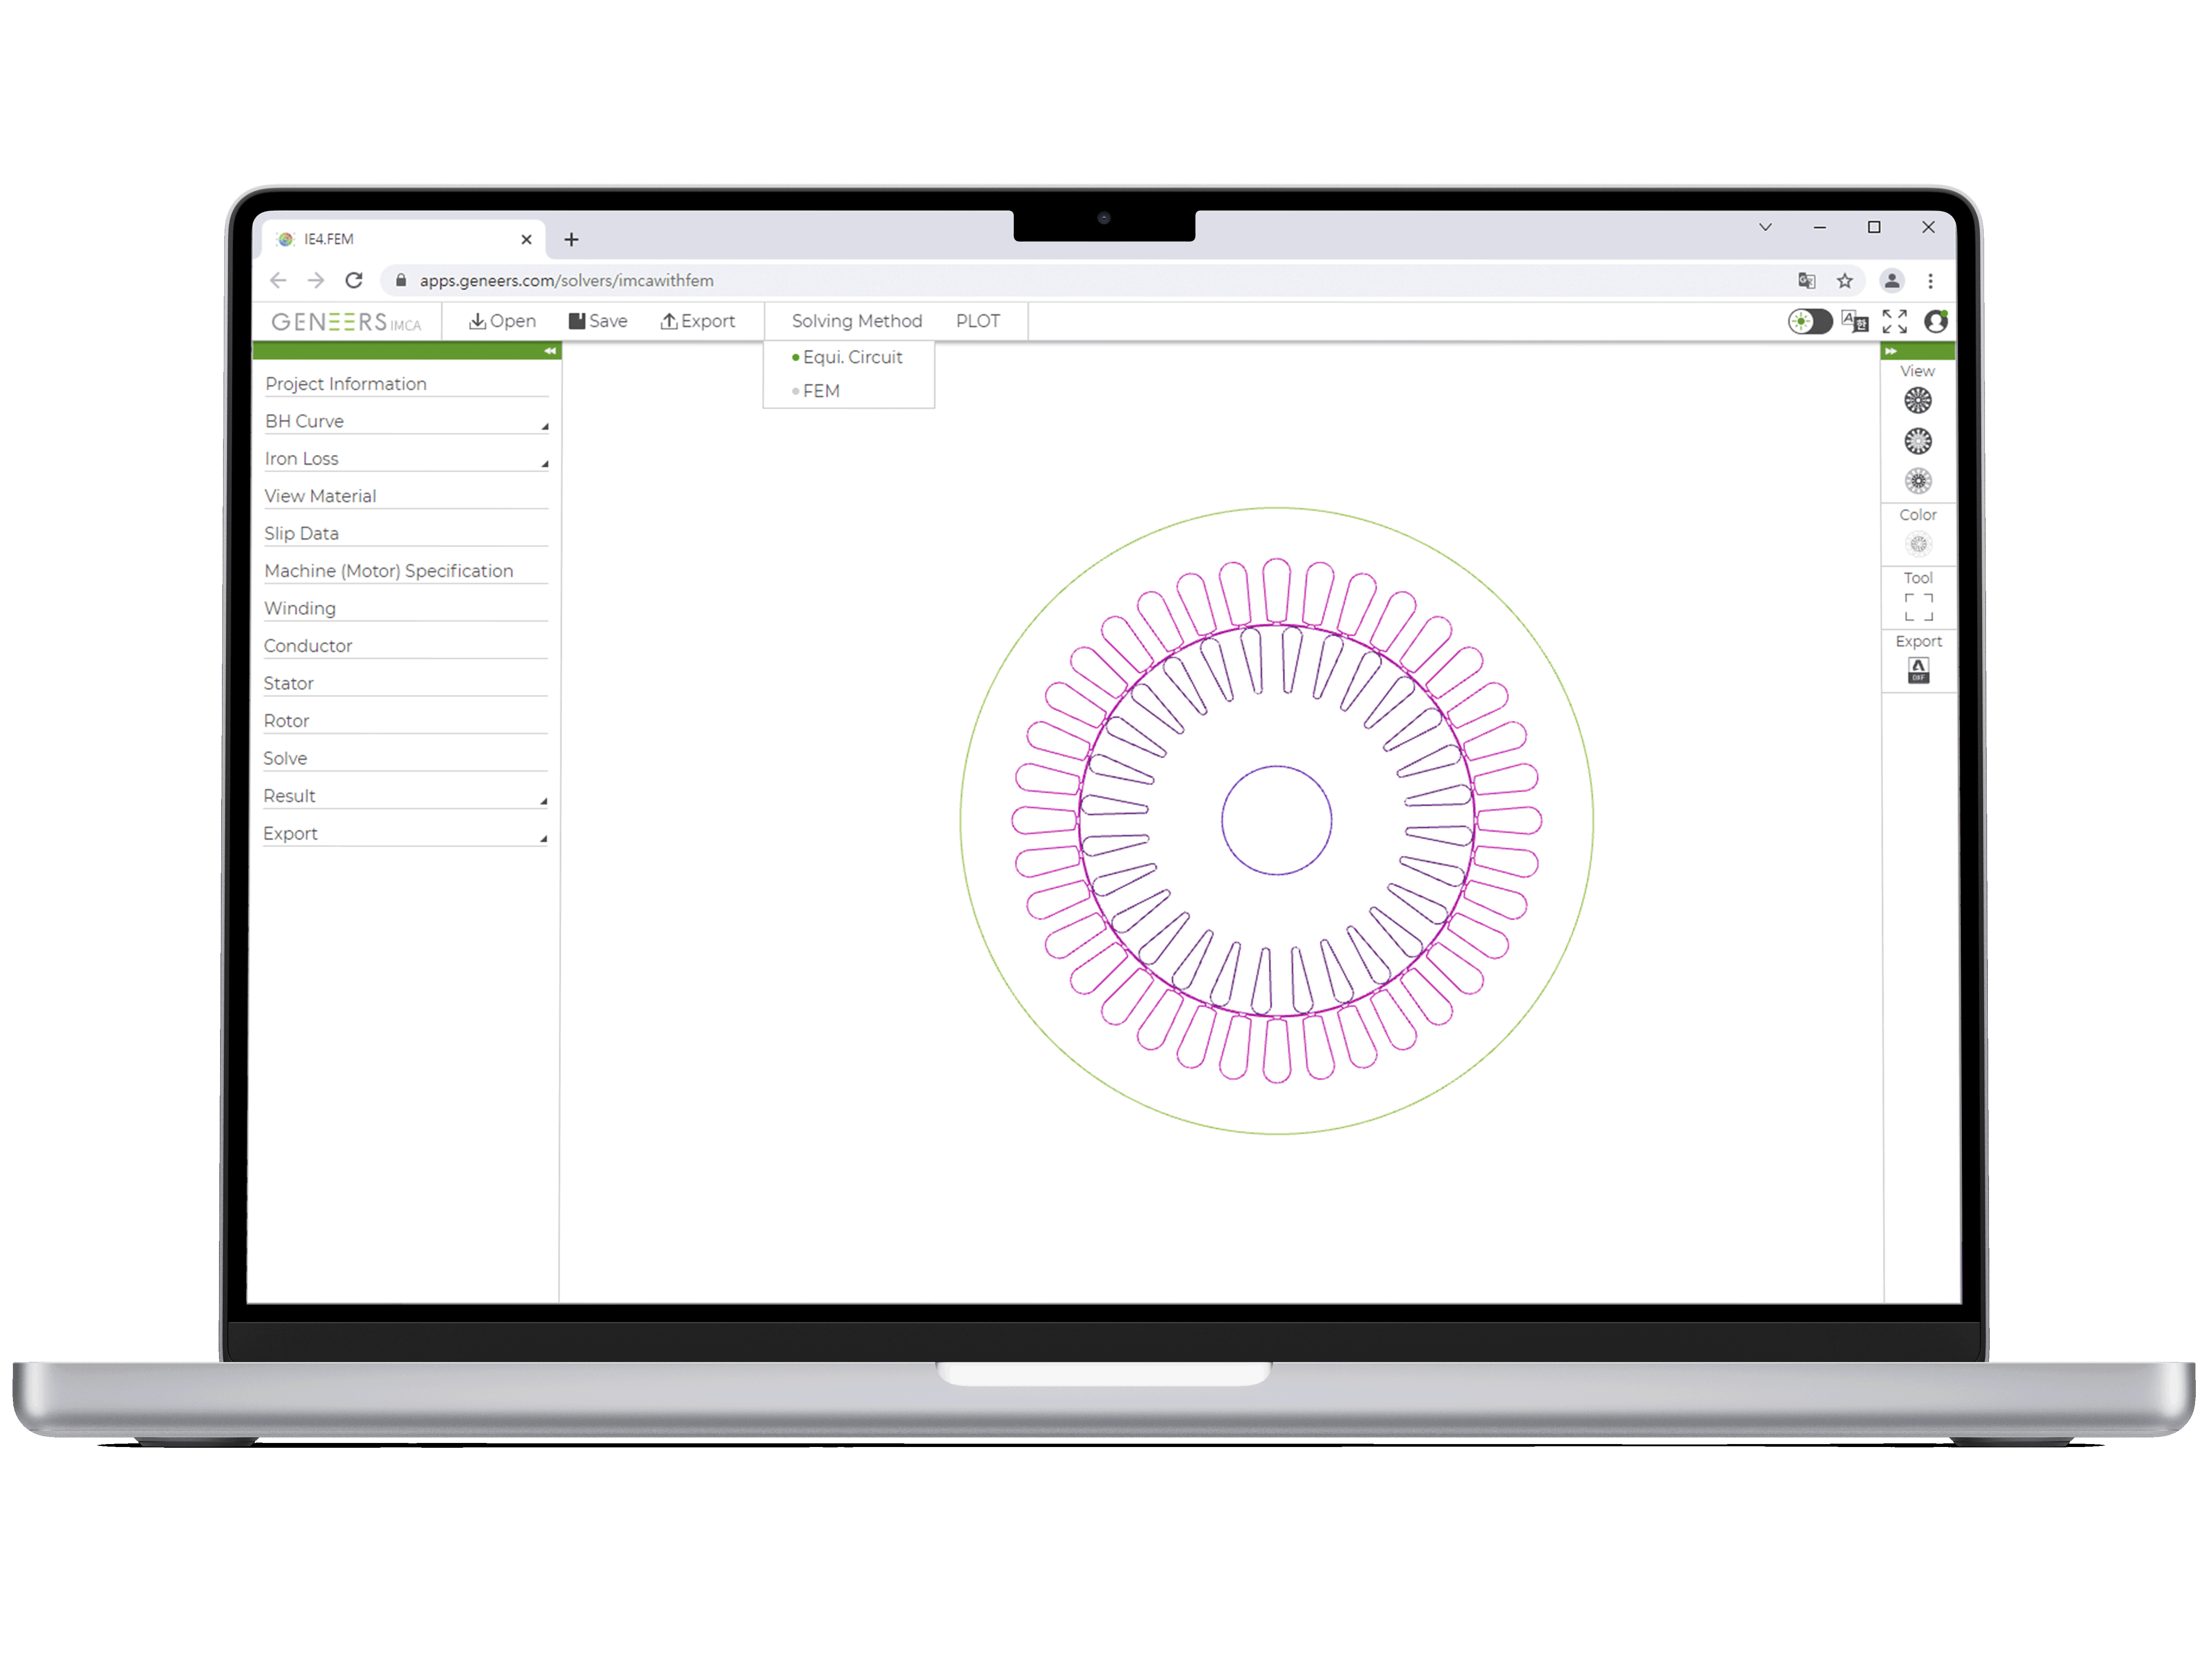2212x1659 pixels.
Task: Open the browser translate page icon
Action: click(x=1806, y=281)
